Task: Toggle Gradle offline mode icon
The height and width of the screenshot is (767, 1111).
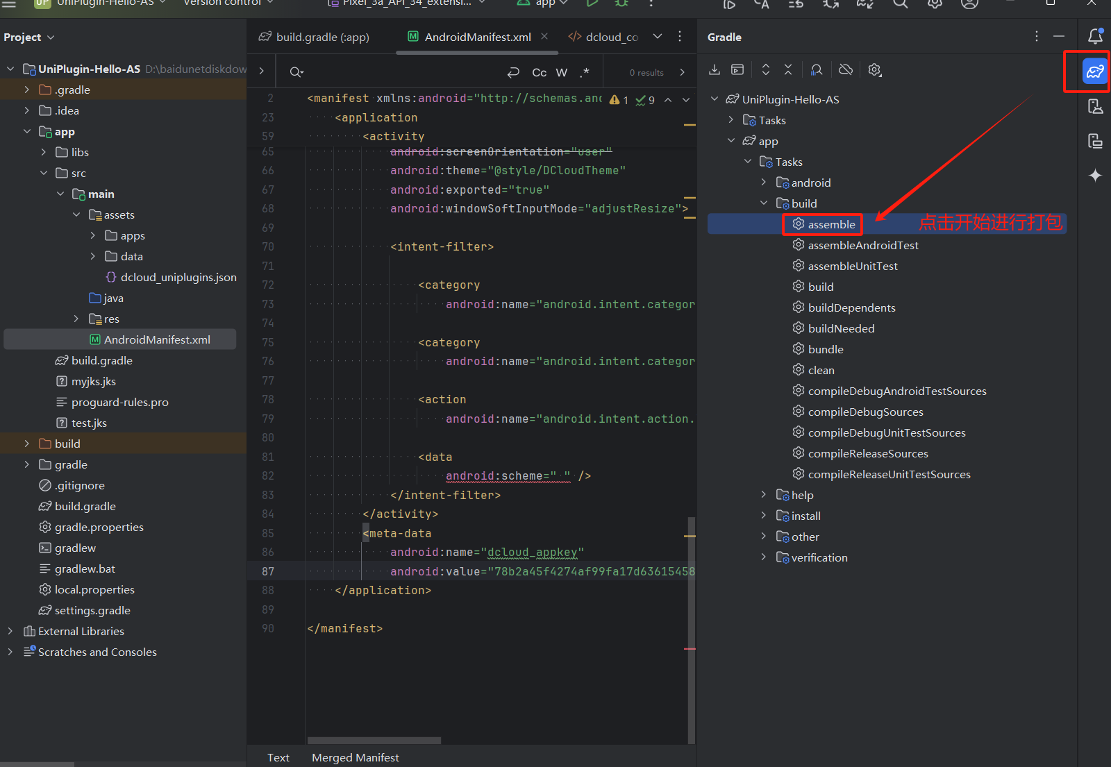Action: (845, 69)
